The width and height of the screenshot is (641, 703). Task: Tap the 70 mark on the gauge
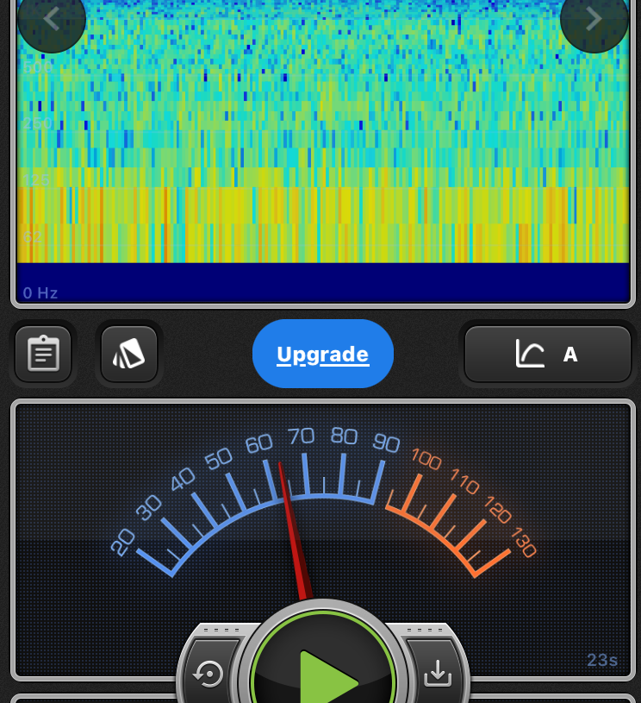(301, 436)
